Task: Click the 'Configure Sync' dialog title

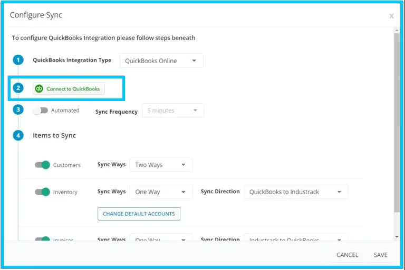Action: [36, 15]
